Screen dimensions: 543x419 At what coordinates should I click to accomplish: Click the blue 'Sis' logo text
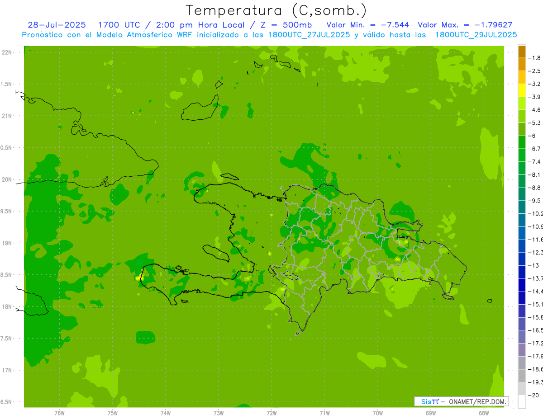(x=426, y=401)
